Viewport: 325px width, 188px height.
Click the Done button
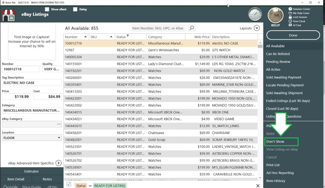pyautogui.click(x=293, y=35)
